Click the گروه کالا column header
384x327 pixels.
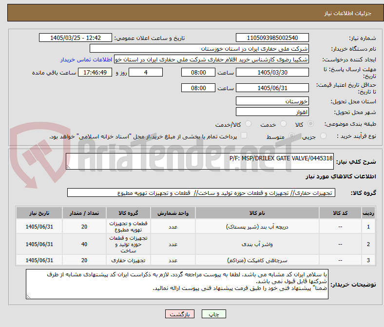pos(128,213)
